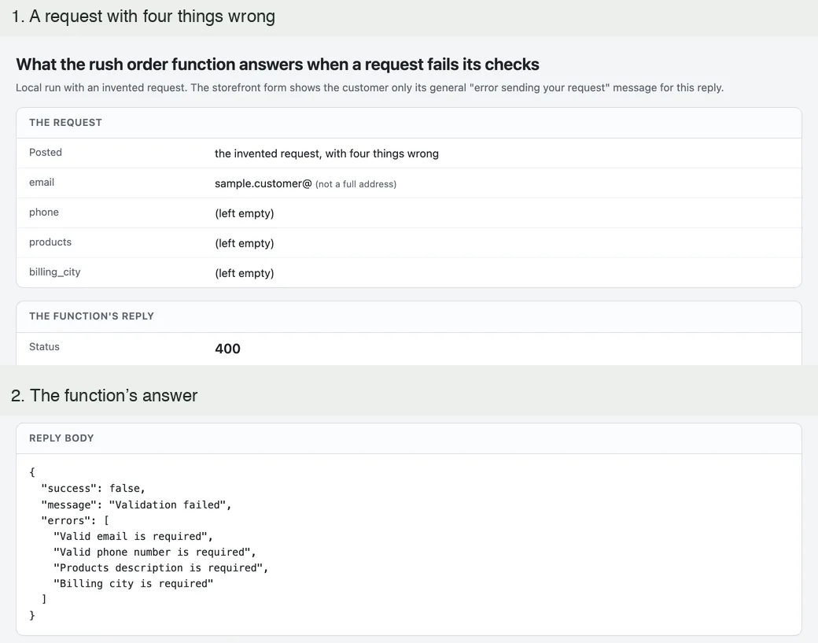
Task: Click the '"success": false,' line
Action: point(94,489)
